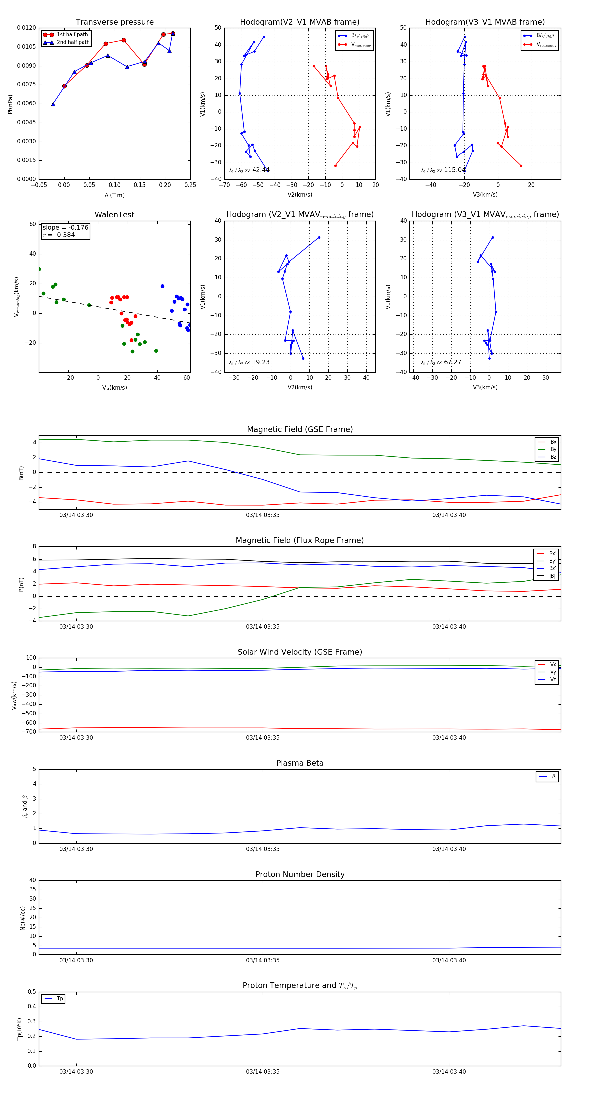Select the Bx' legend entry in the Flux Rope plot
Image resolution: width=600 pixels, height=1101 pixels.
click(546, 553)
